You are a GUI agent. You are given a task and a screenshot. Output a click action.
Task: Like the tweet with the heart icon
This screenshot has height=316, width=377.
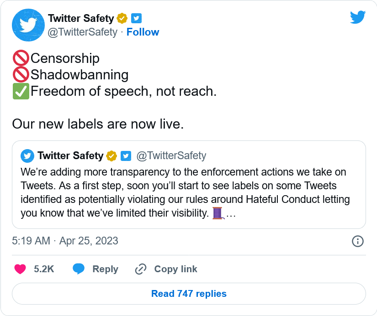click(x=20, y=269)
